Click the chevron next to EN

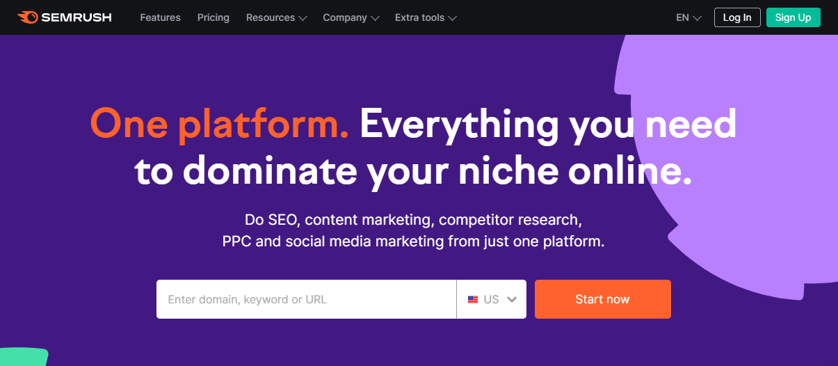click(698, 18)
